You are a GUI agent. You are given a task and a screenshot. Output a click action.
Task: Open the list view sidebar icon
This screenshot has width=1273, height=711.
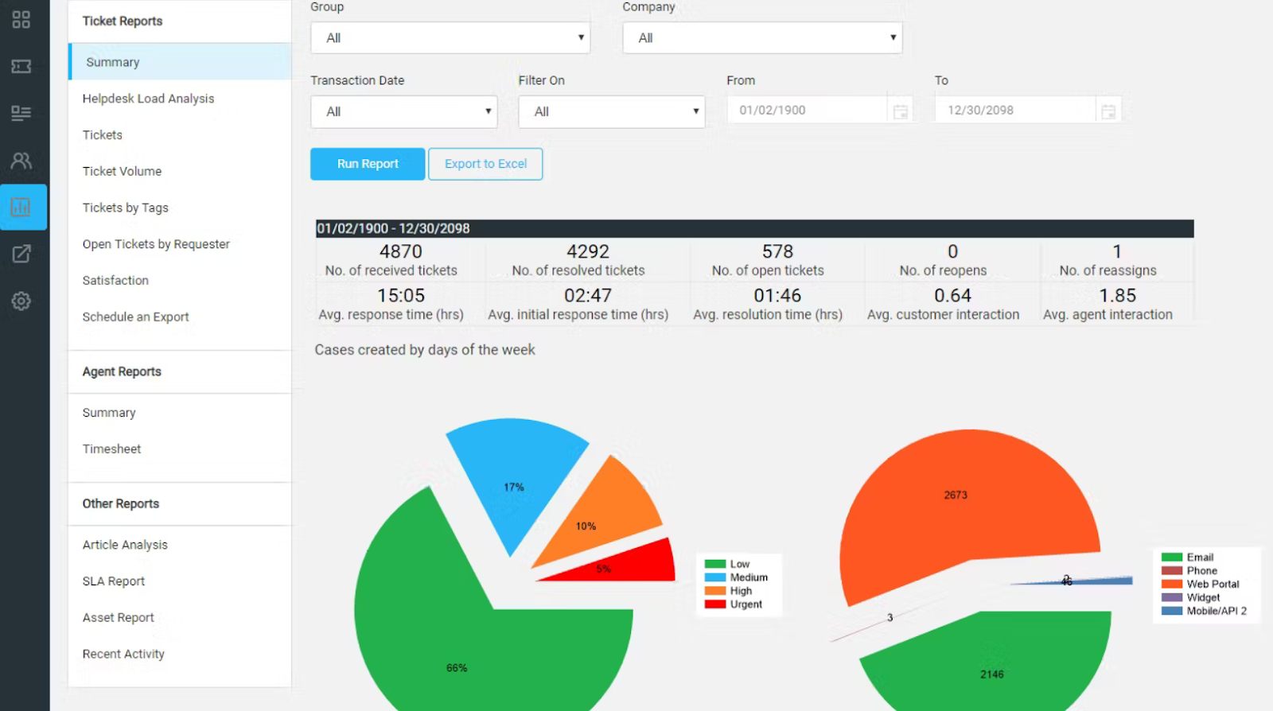pos(21,113)
